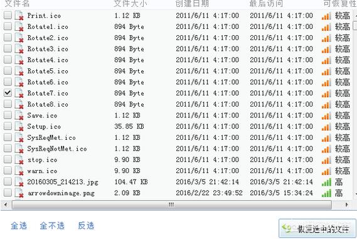
Task: Click the file icon of Setup.ico
Action: (19, 126)
